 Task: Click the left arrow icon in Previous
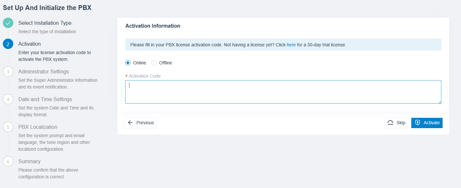(x=130, y=123)
